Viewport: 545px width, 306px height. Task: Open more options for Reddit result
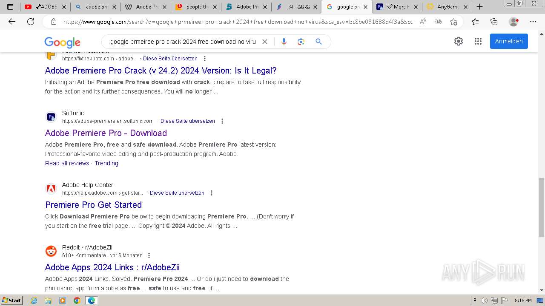point(149,255)
